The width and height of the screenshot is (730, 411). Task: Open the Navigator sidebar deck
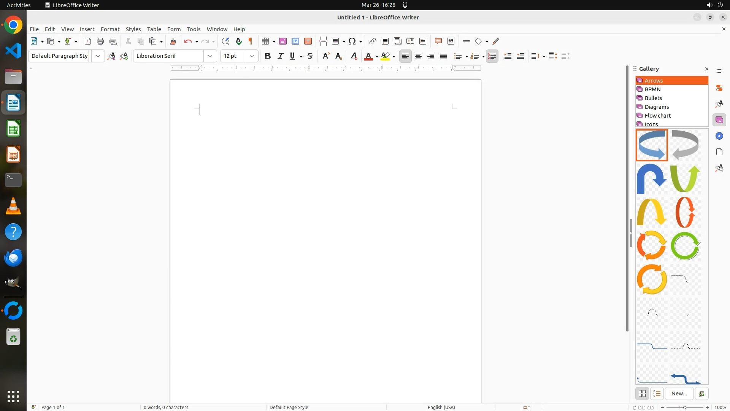pos(719,136)
